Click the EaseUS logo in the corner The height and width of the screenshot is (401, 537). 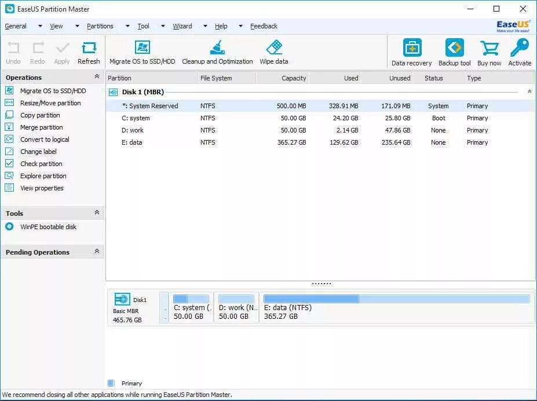tap(513, 26)
